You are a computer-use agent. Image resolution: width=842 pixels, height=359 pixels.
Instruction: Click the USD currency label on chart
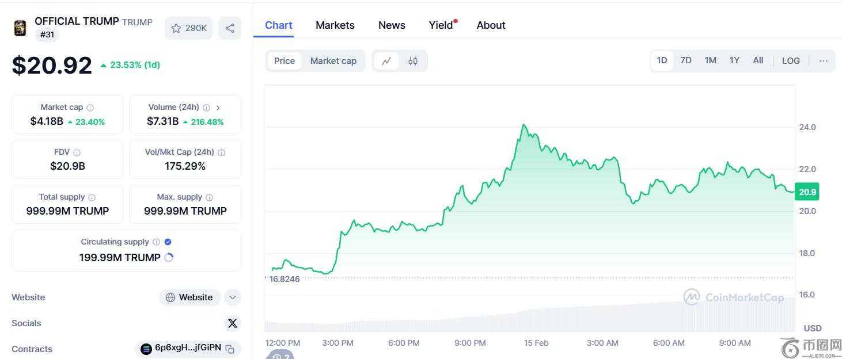pos(813,329)
